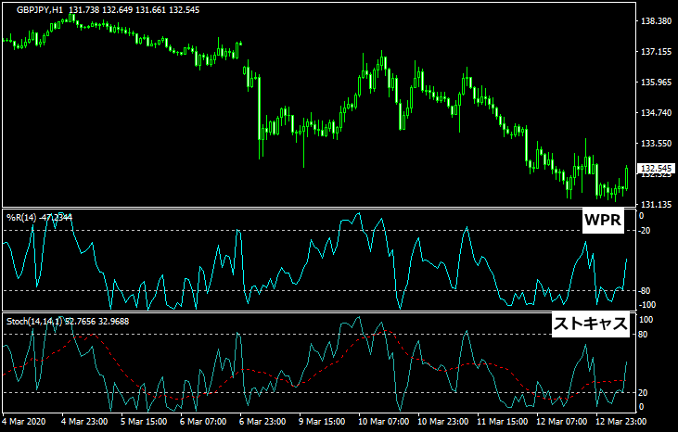Click the 135.965 price axis label

[655, 83]
